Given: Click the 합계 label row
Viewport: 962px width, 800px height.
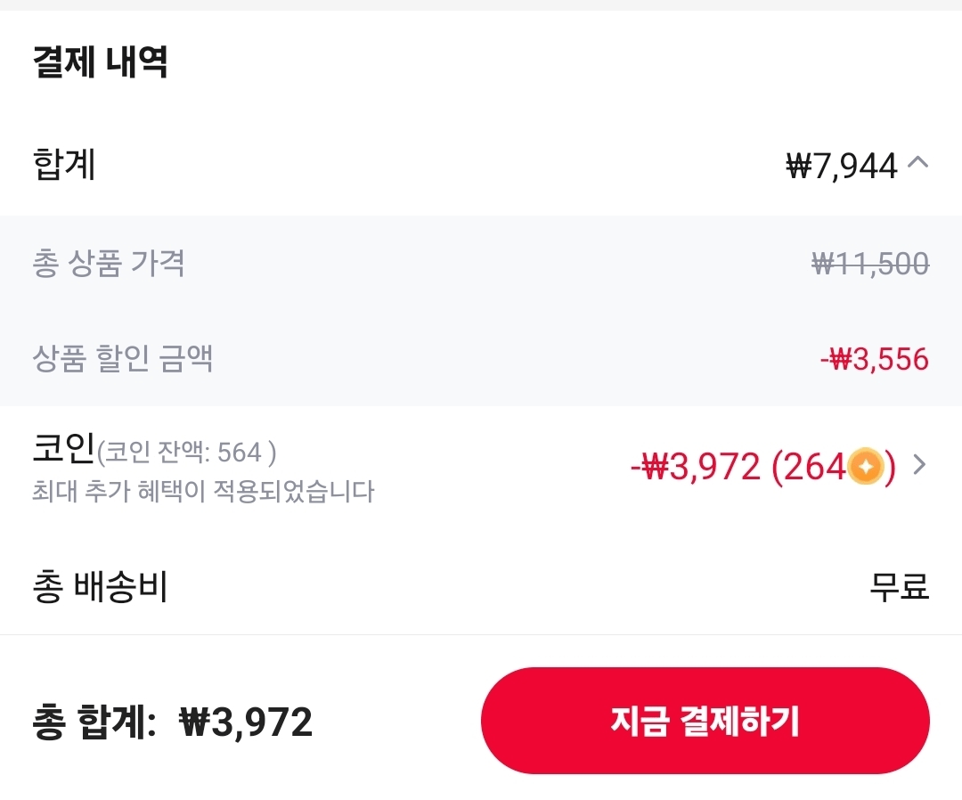Looking at the screenshot, I should (x=64, y=164).
